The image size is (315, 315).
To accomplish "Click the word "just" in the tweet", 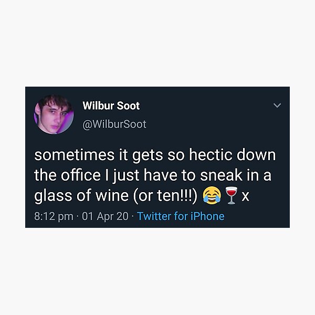I will [126, 175].
